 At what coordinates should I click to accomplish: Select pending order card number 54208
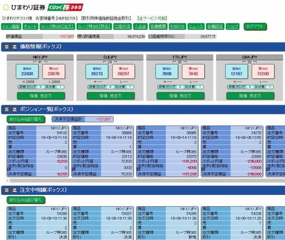232,223
